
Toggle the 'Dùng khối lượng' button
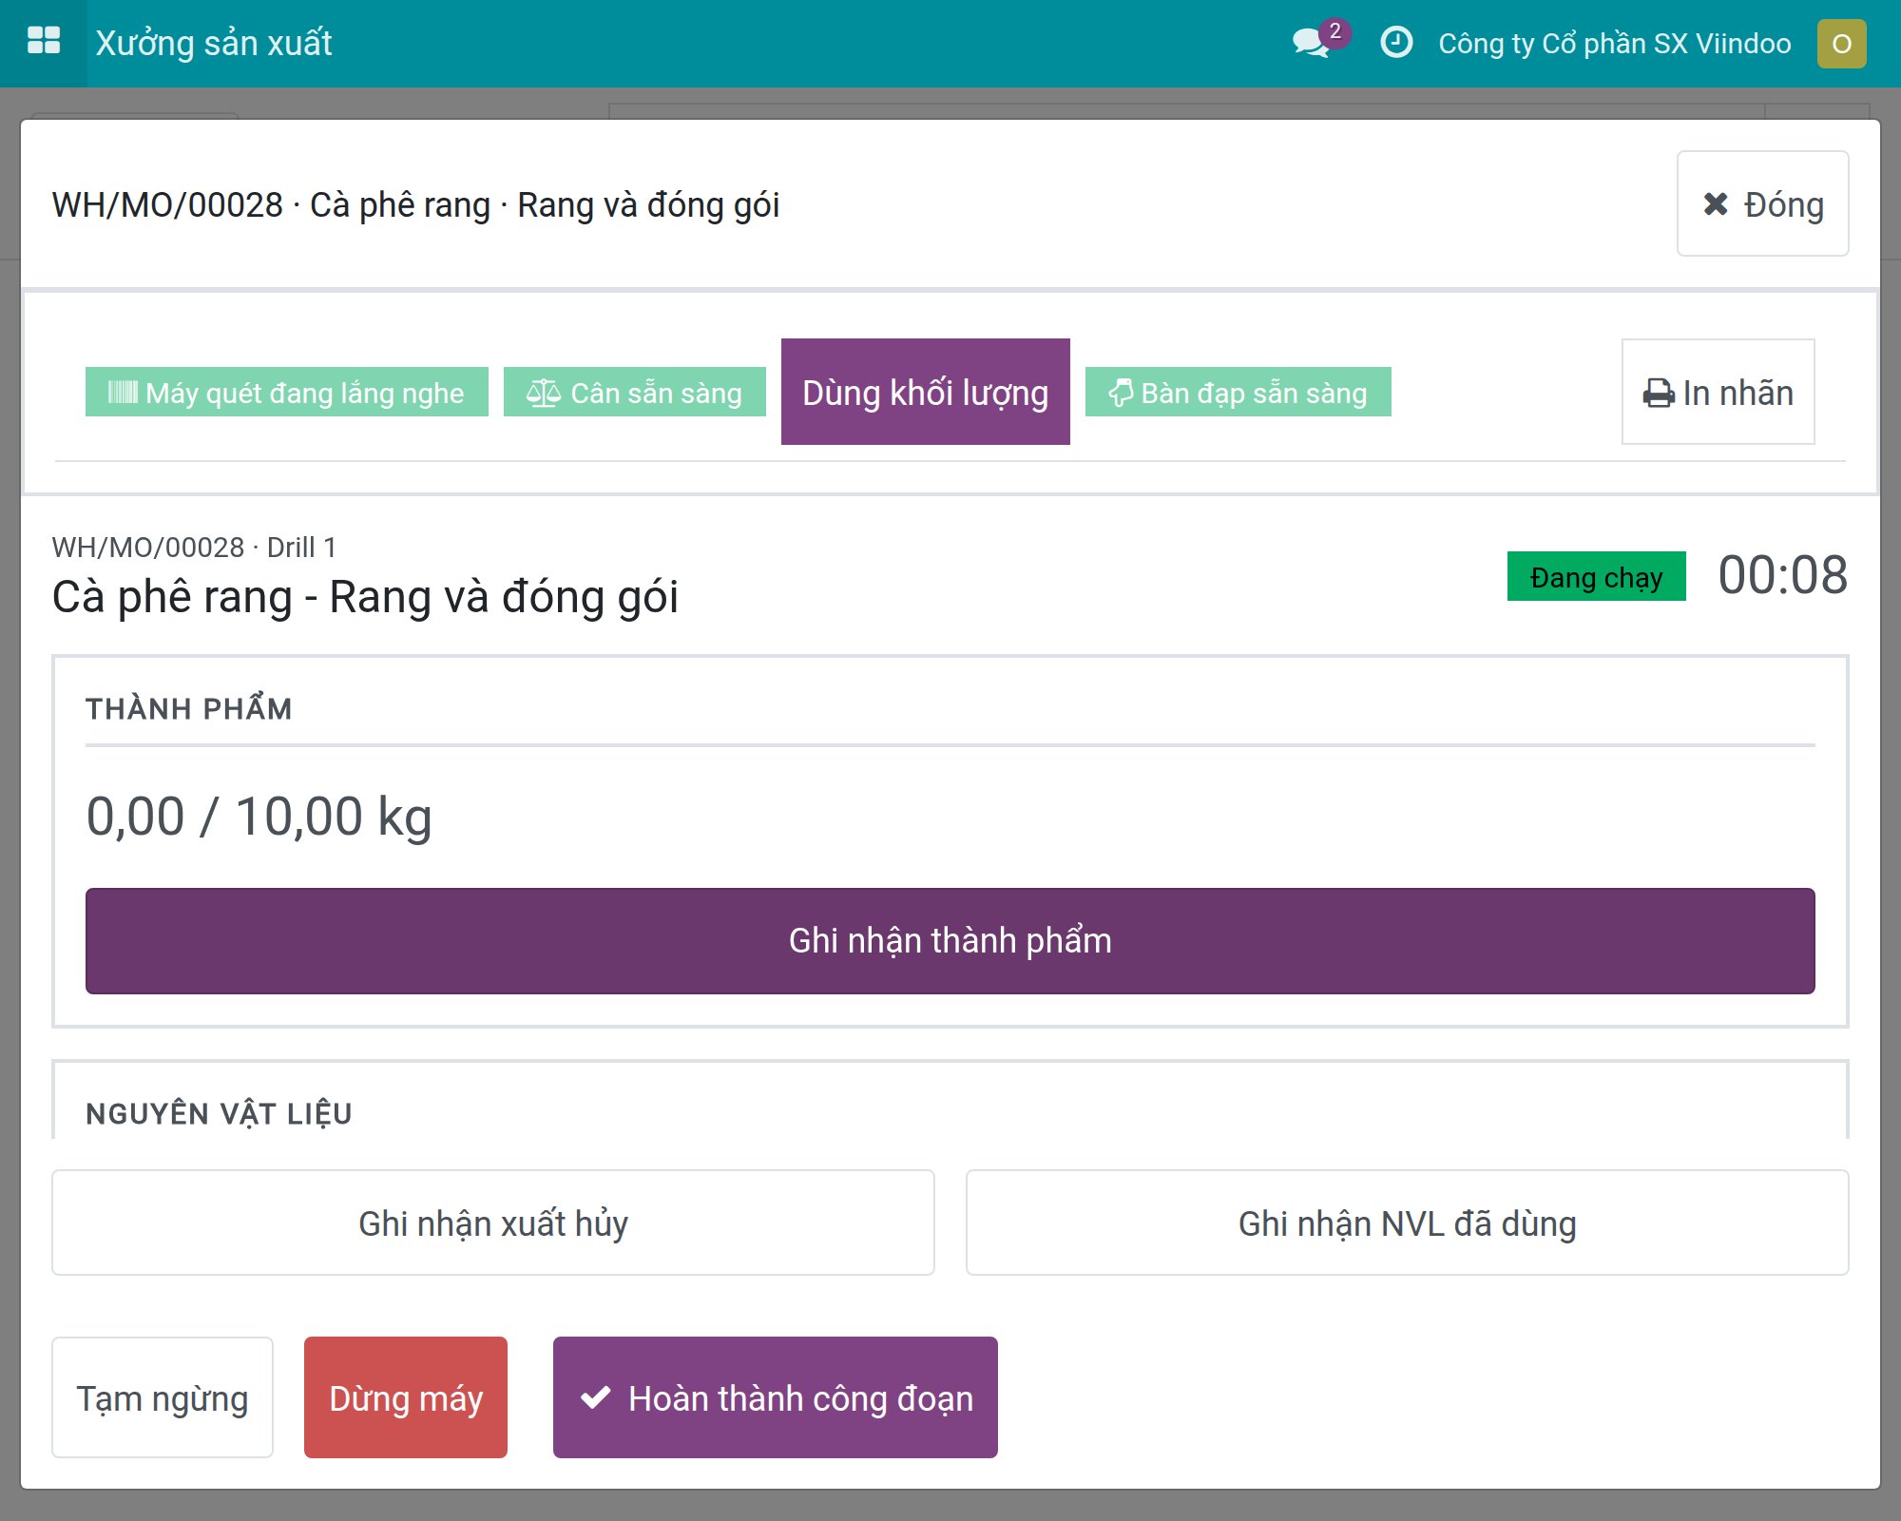pos(925,392)
